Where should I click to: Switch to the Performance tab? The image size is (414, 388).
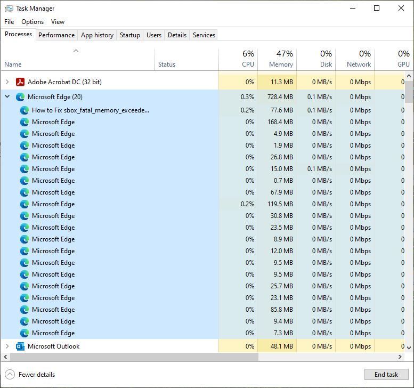[56, 35]
